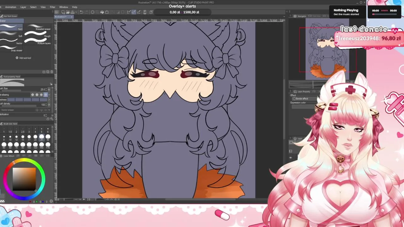
Task: Select the Snap eraser sub tool
Action: point(12,48)
